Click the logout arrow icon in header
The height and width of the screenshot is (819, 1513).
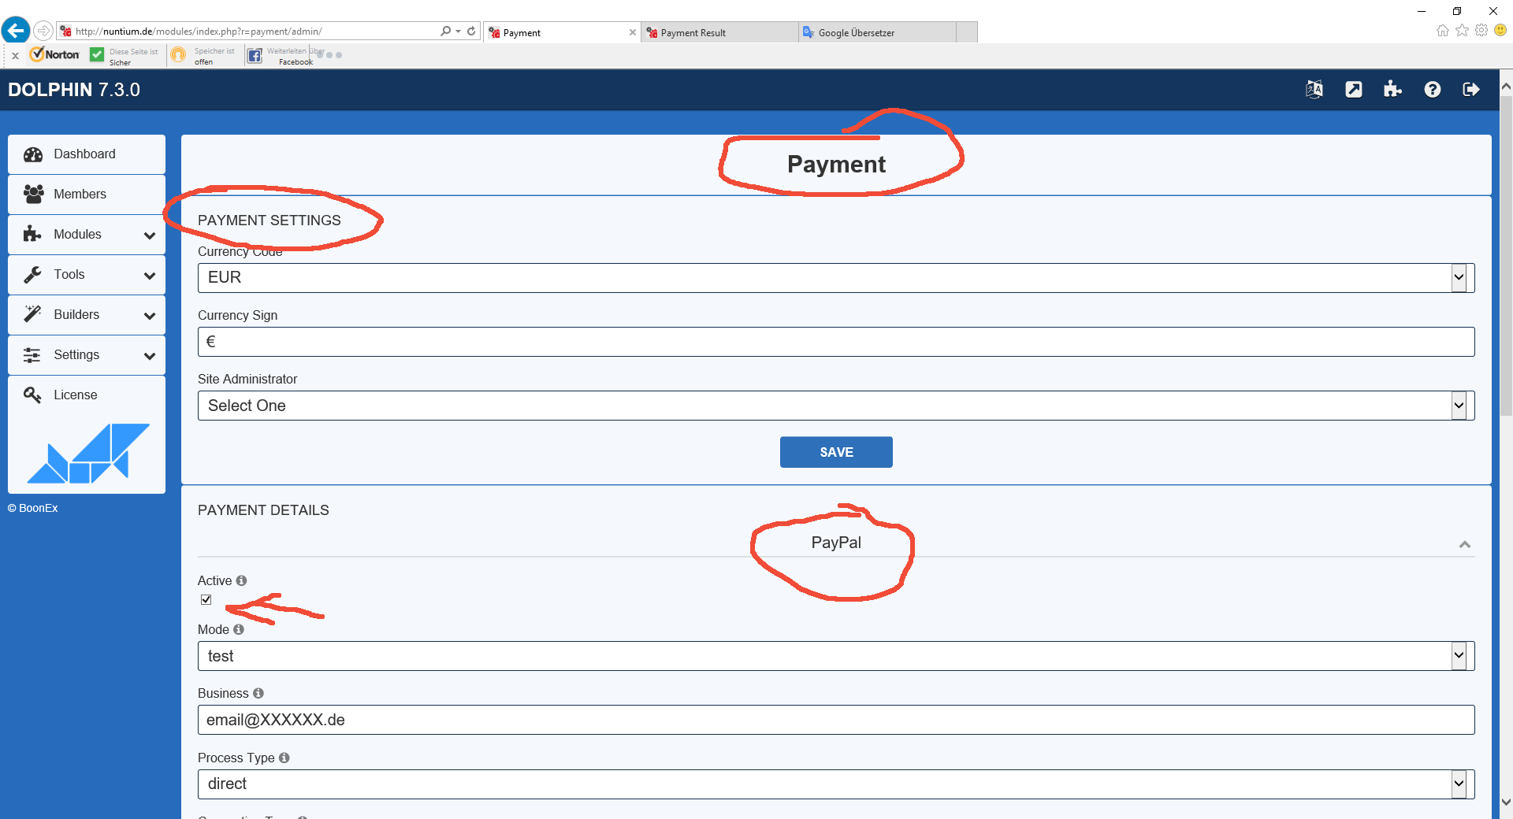1470,90
